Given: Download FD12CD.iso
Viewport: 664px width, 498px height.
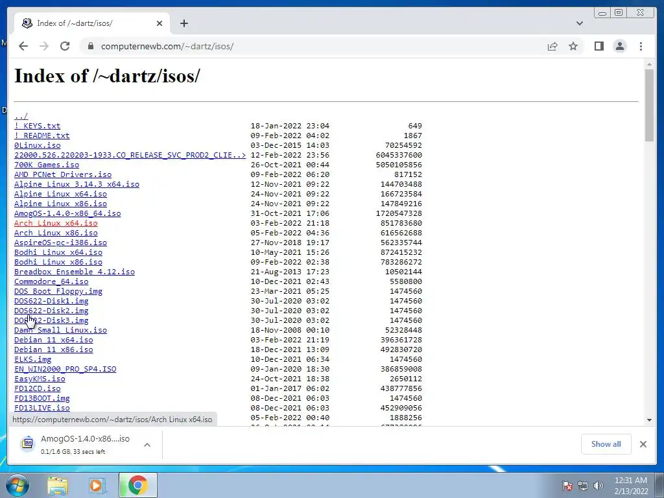Looking at the screenshot, I should [x=37, y=389].
